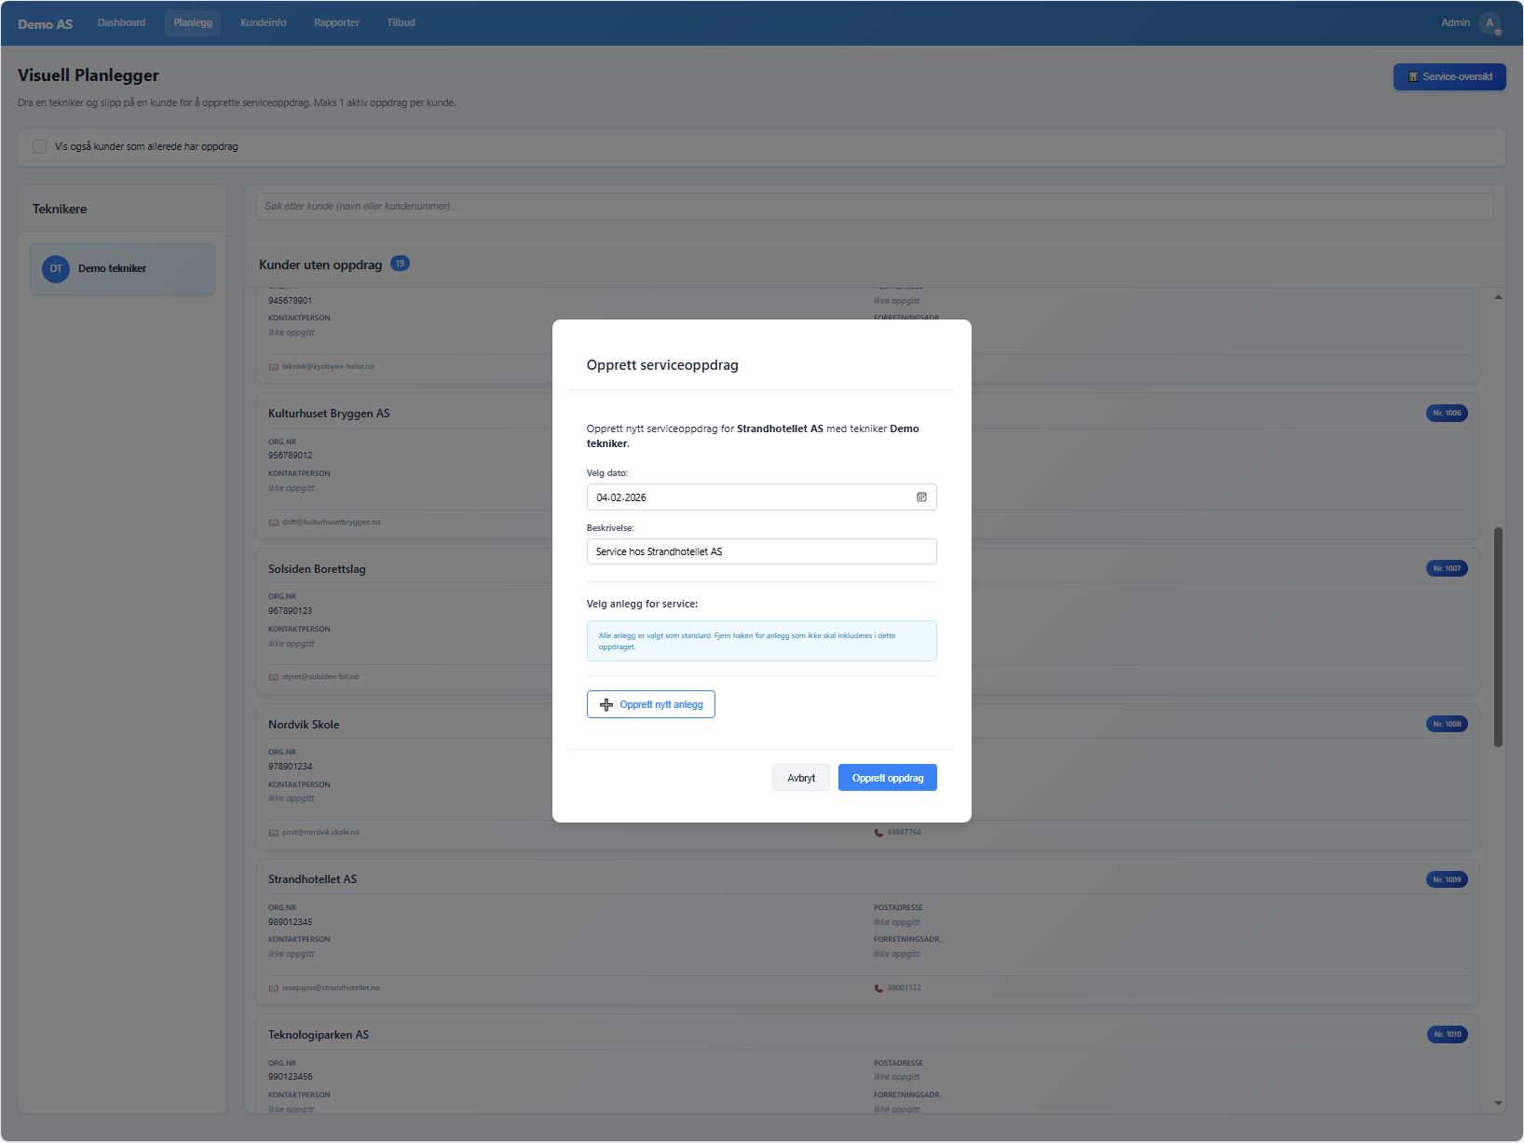1524x1143 pixels.
Task: Click the Nordvik Skole email envelope icon
Action: click(274, 833)
